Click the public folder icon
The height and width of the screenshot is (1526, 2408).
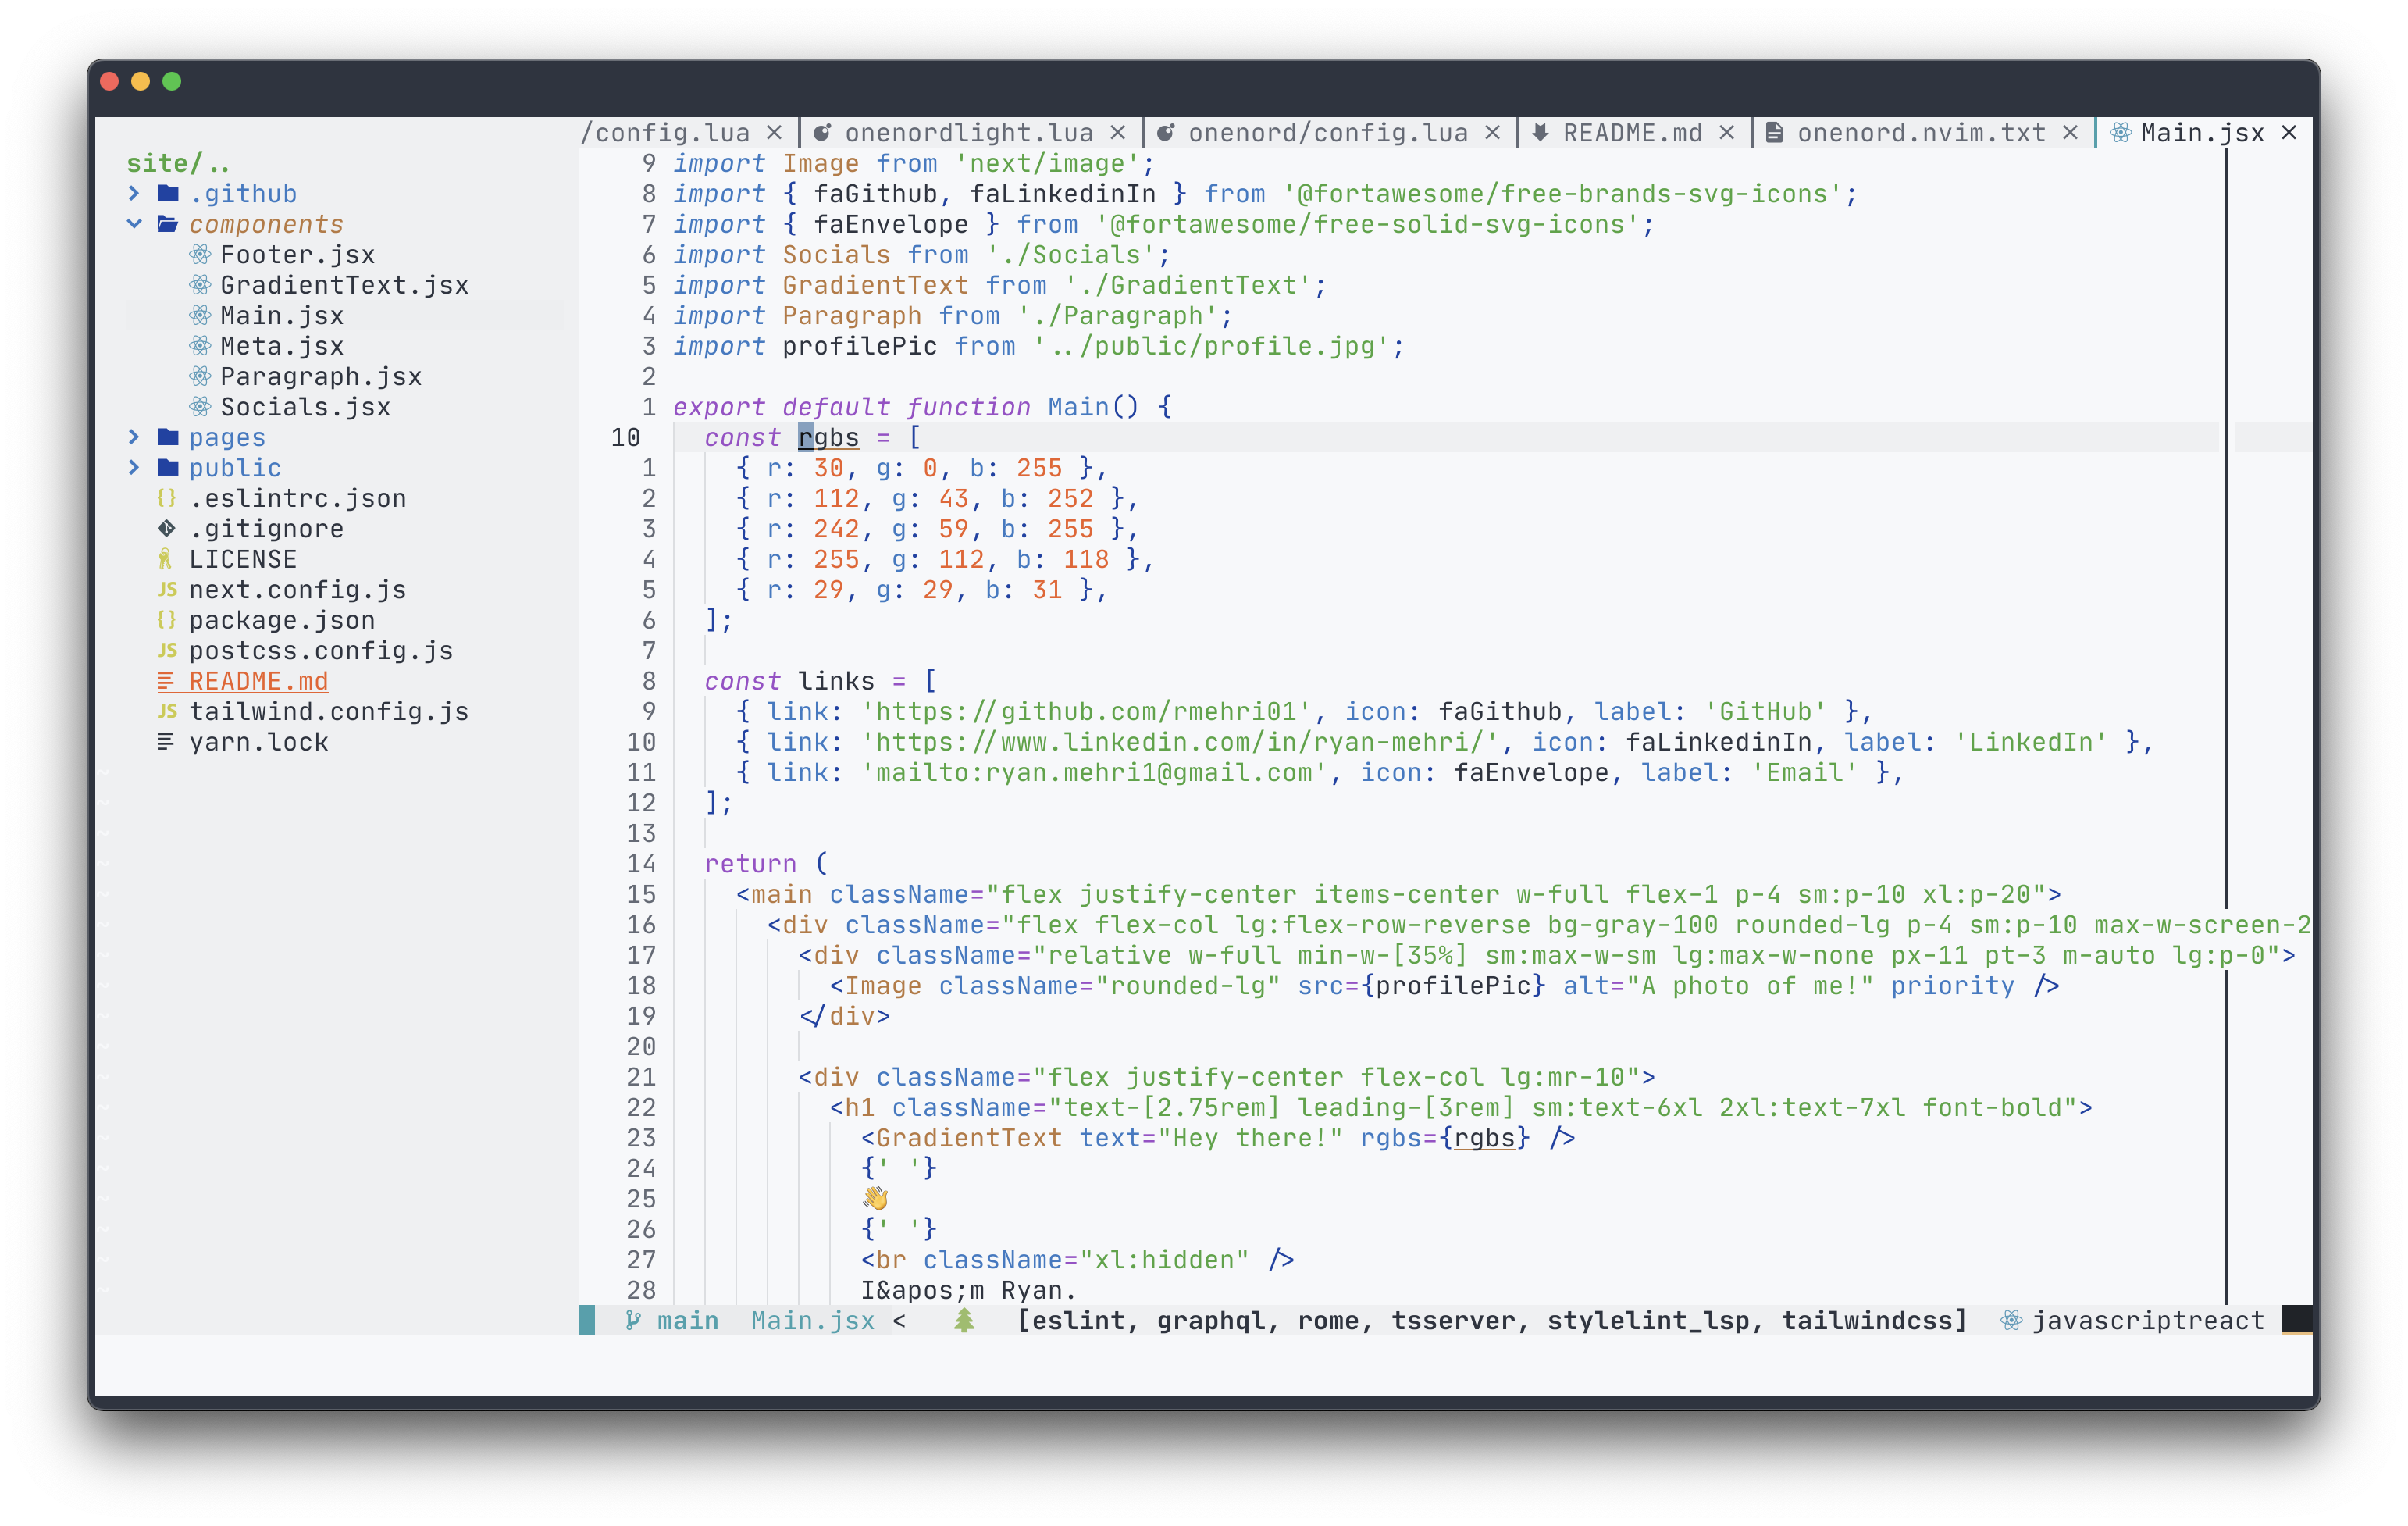pyautogui.click(x=168, y=468)
